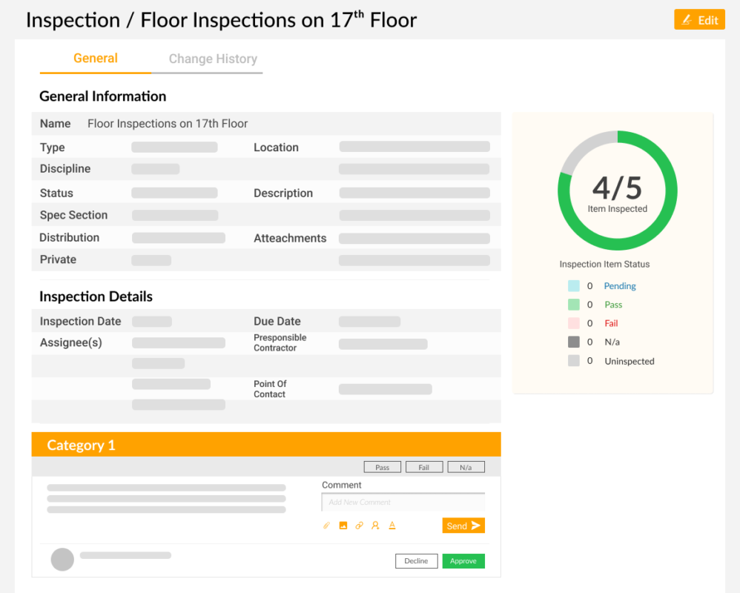
Task: Mention a user with the person icon
Action: pyautogui.click(x=375, y=526)
